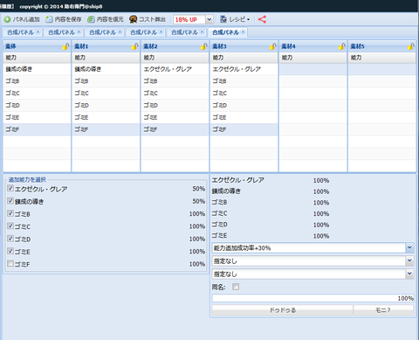Uncheck 錬成の導き ability checkbox
The height and width of the screenshot is (340, 419).
tap(10, 201)
